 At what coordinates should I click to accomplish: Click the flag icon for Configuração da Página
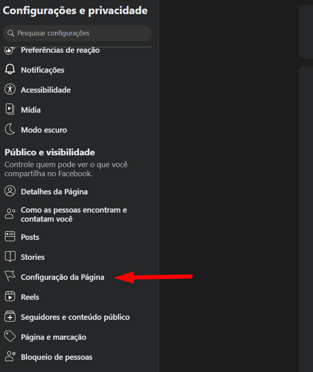click(x=10, y=277)
